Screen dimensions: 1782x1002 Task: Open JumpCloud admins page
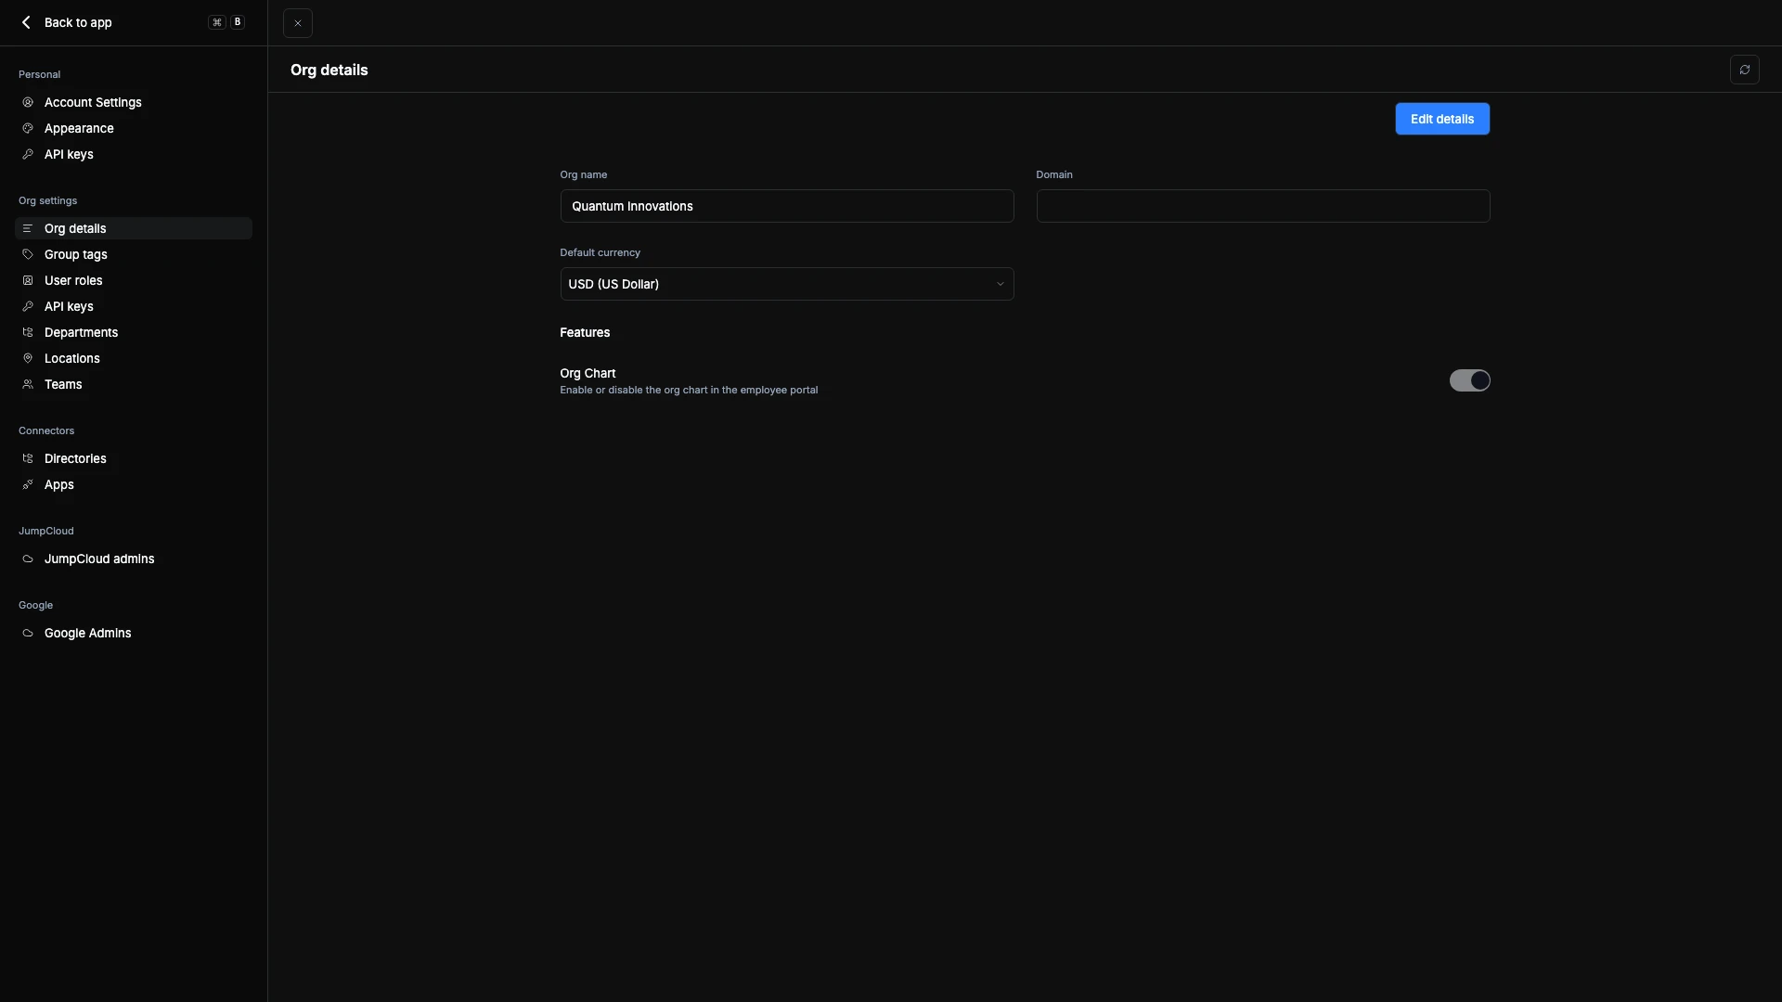coord(99,559)
